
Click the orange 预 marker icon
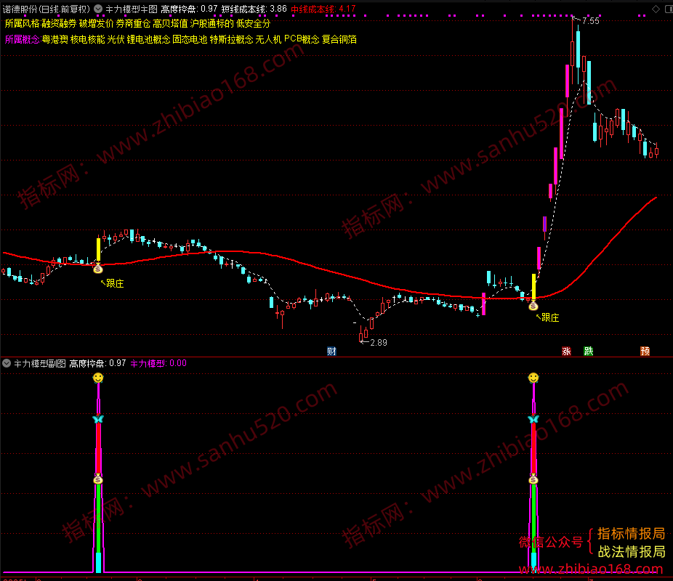pos(645,352)
